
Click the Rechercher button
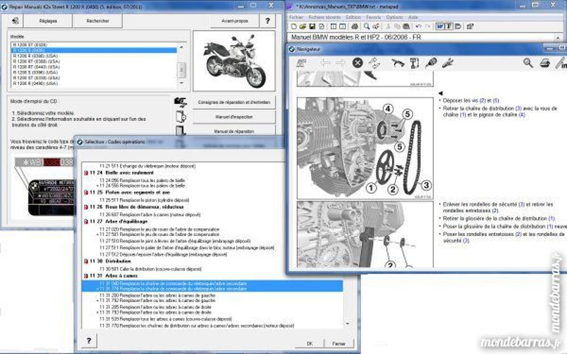[x=98, y=21]
